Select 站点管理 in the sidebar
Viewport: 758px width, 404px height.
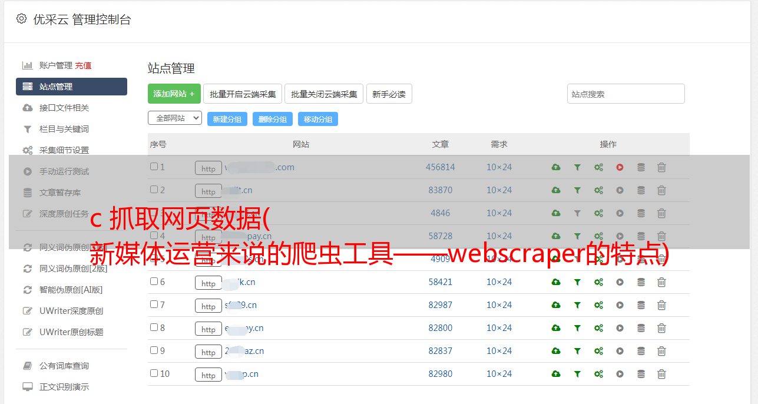click(x=71, y=87)
